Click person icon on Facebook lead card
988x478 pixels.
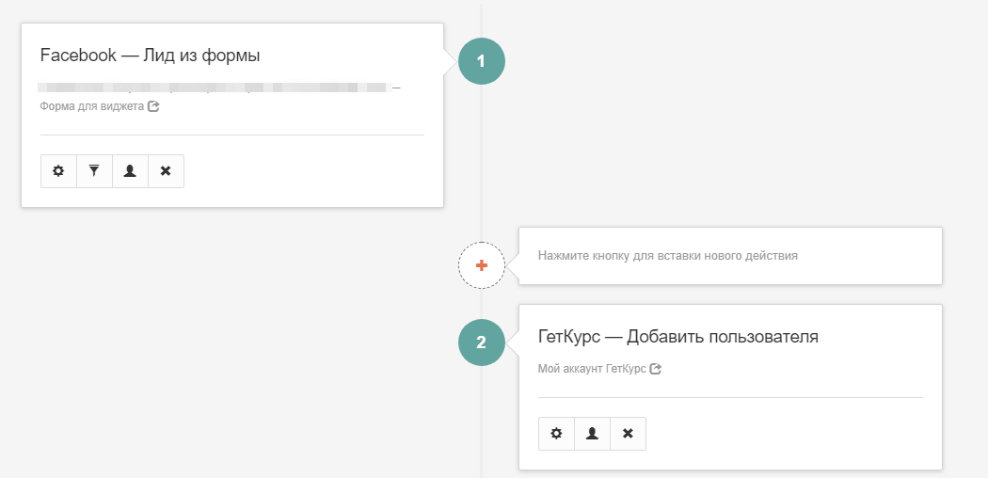(130, 171)
